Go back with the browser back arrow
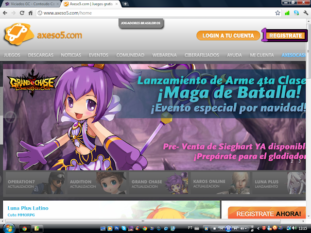Viewport: 311px width, 233px height. (5, 13)
